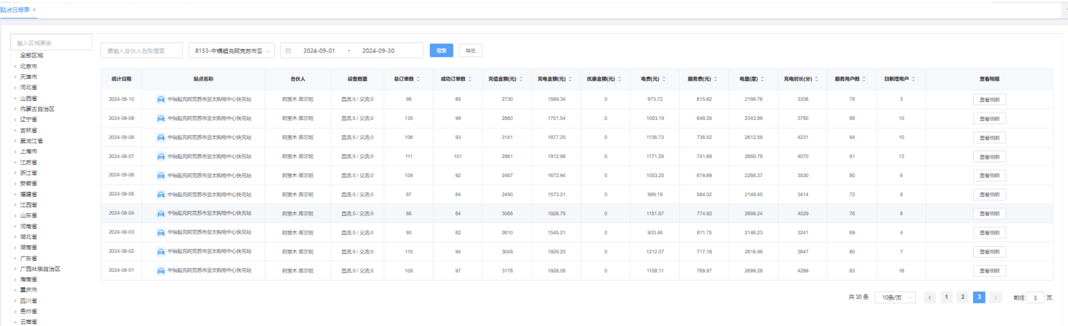Sort by 总订单数 column
The width and height of the screenshot is (1068, 326).
[418, 79]
